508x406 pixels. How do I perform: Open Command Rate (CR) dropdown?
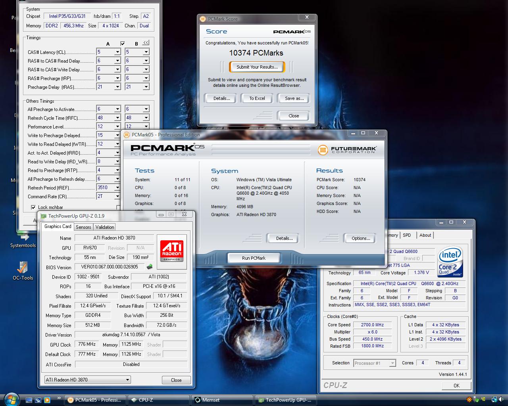[117, 196]
